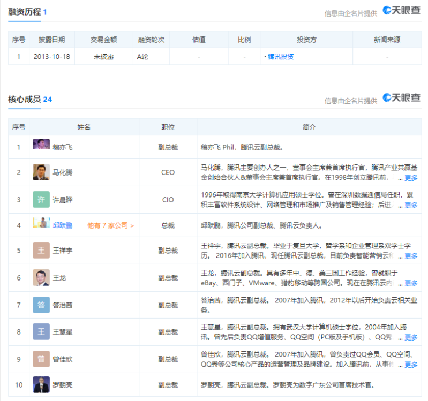This screenshot has width=428, height=401.
Task: Show more of 王龙's introduction
Action: pos(411,283)
